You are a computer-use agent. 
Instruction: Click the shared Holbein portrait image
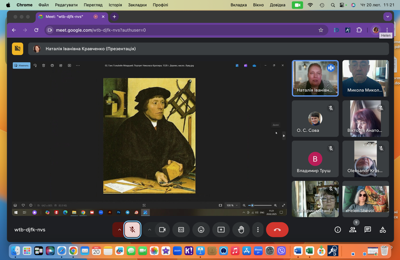click(x=149, y=136)
